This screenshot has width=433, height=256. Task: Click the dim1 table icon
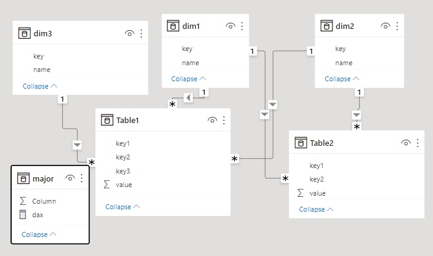pos(173,26)
